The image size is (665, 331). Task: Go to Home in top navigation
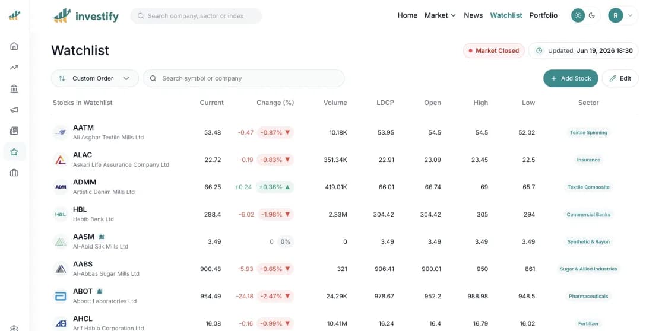(407, 15)
